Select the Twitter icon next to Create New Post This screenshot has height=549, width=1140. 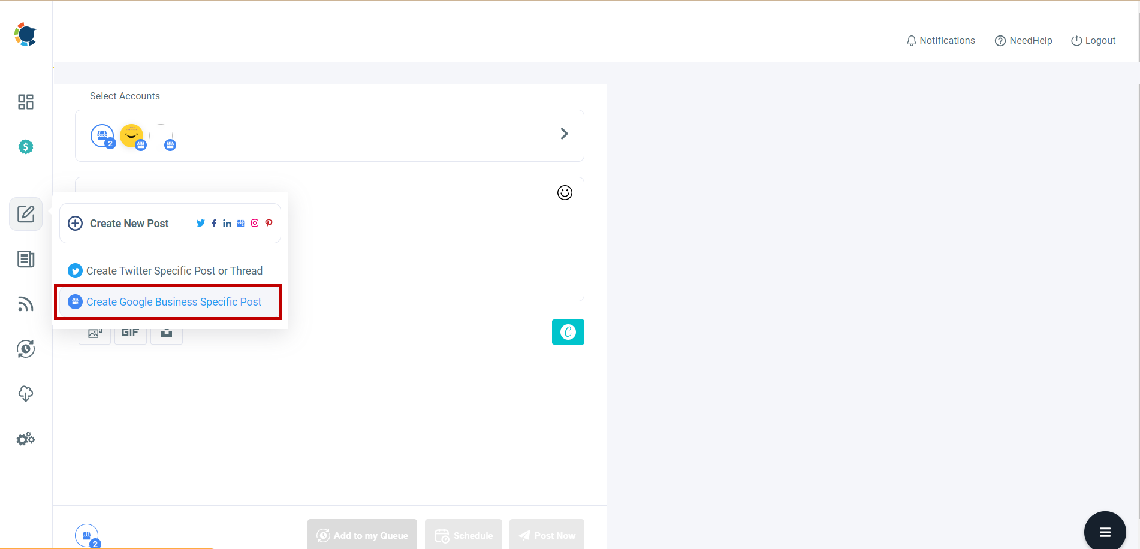point(200,222)
